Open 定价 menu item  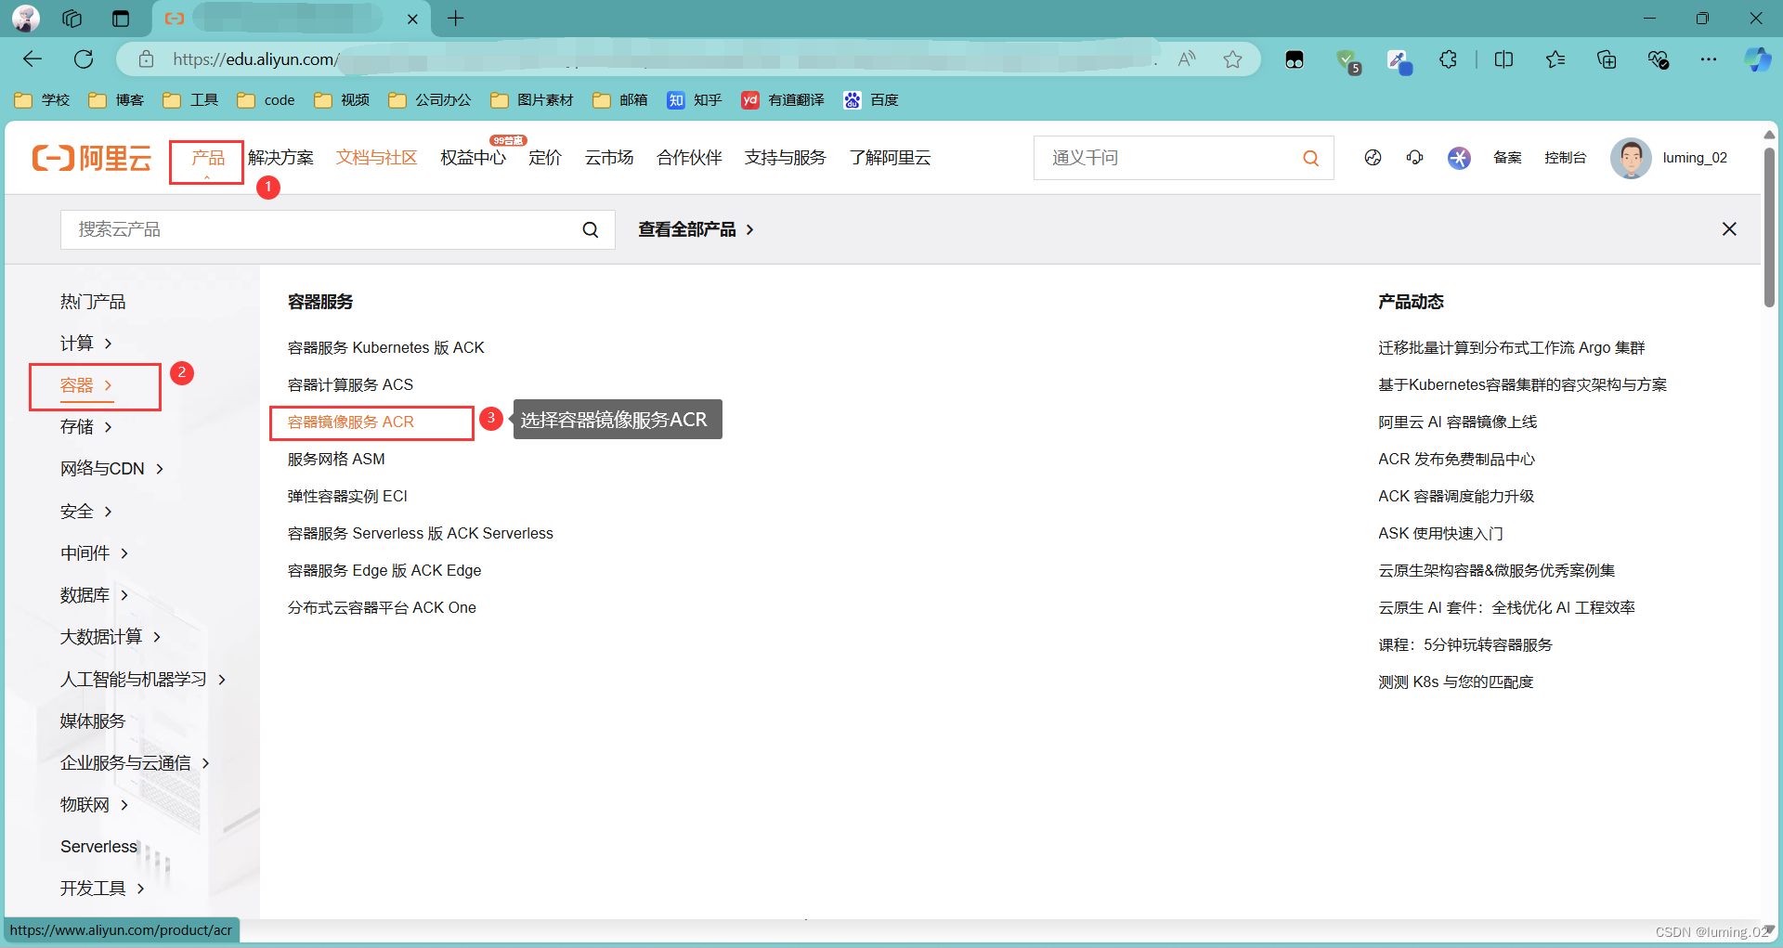(x=545, y=158)
